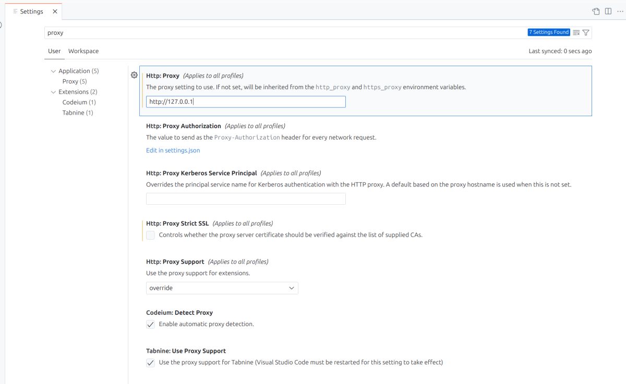Image resolution: width=626 pixels, height=384 pixels.
Task: Collapse the Extensions tree group
Action: [53, 92]
